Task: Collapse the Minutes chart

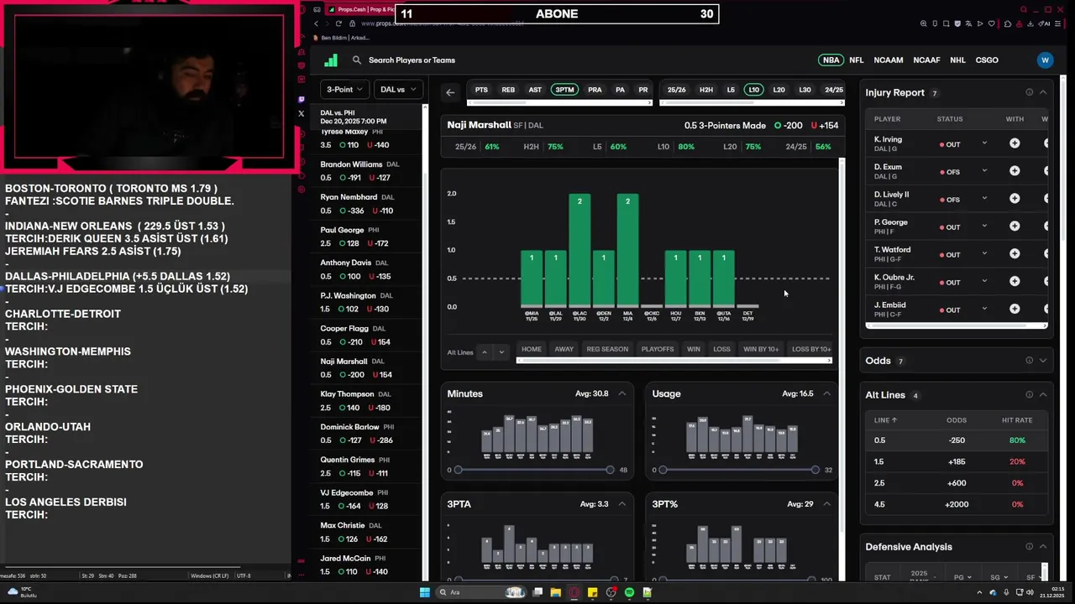Action: [x=622, y=393]
